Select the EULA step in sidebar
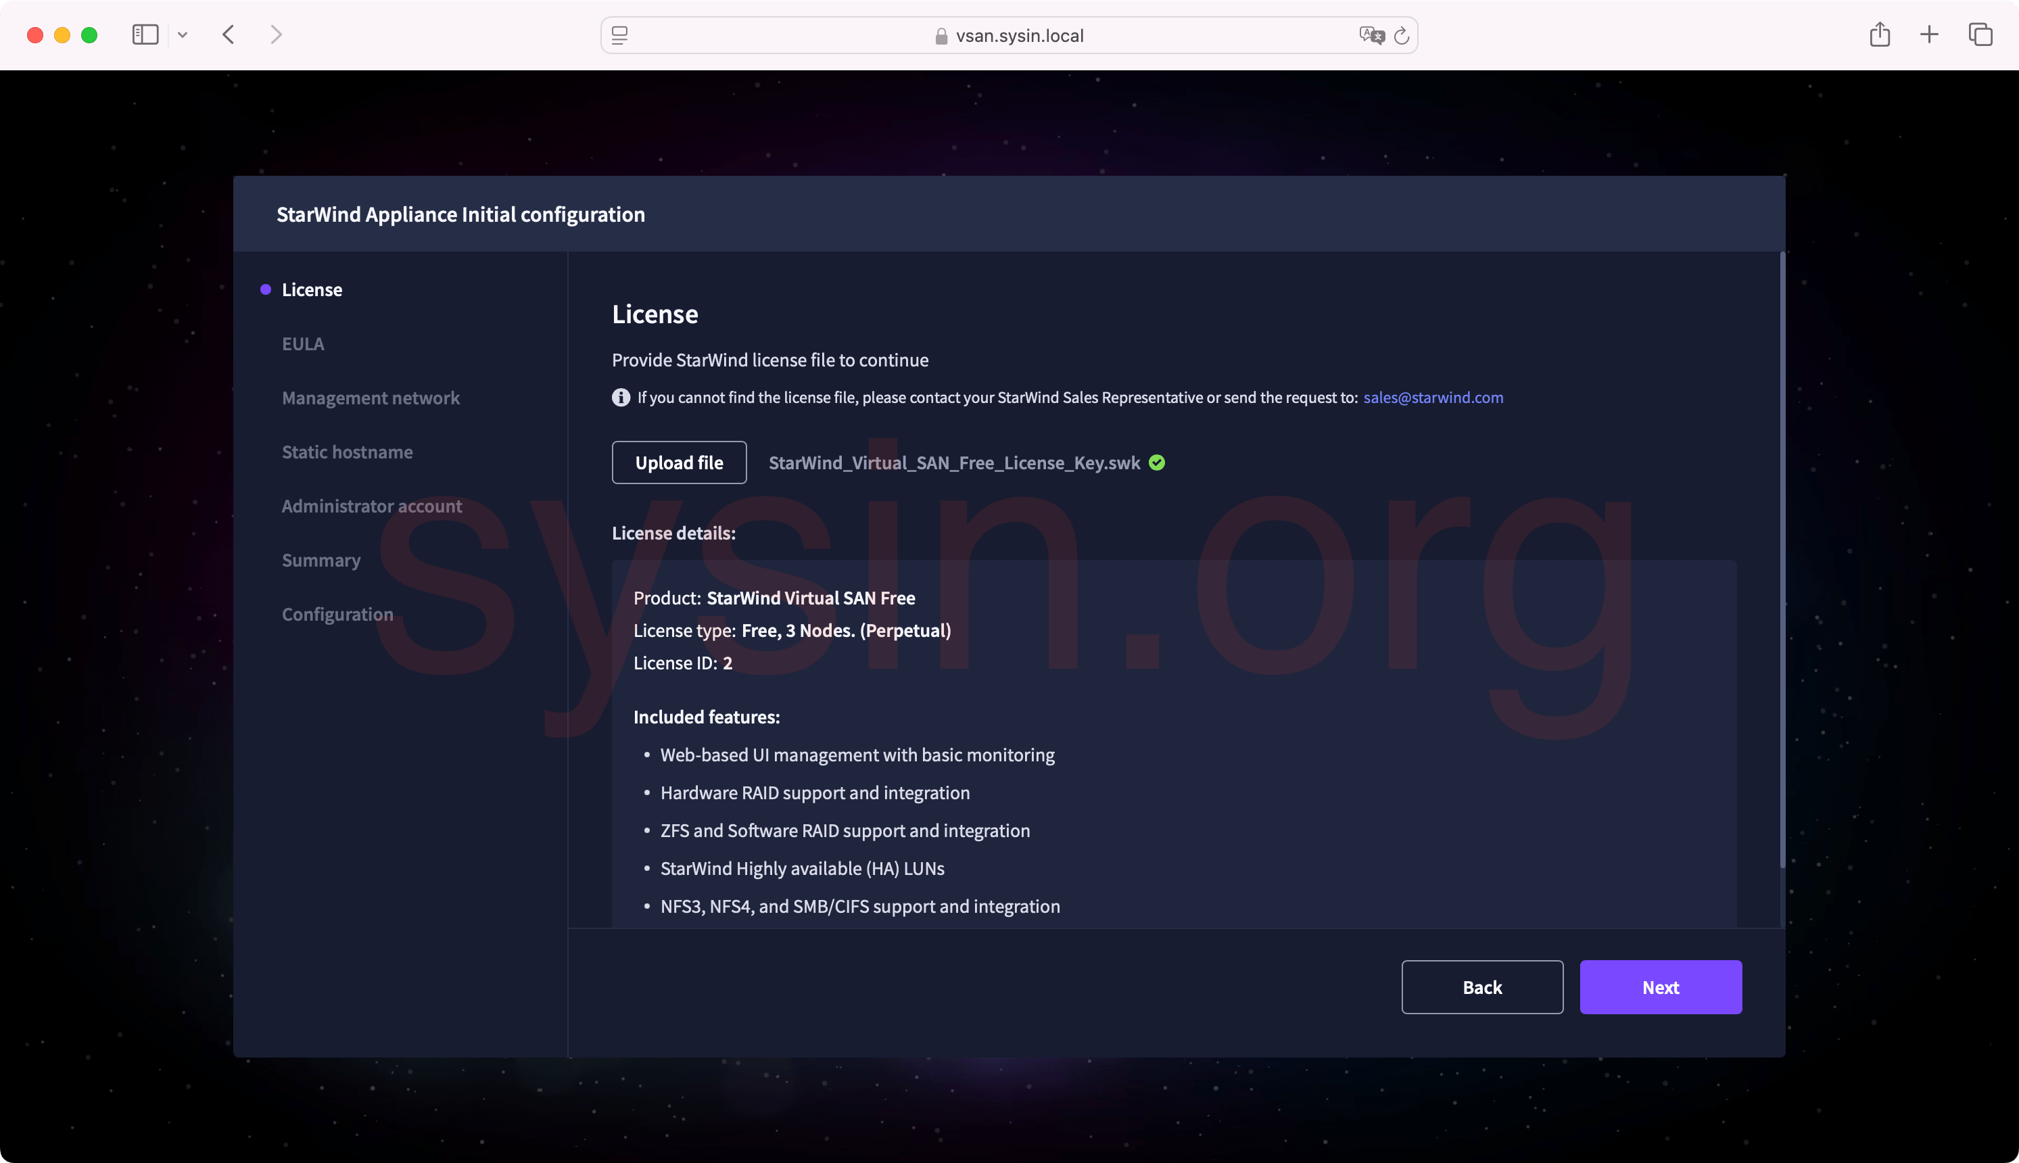The image size is (2019, 1163). tap(303, 344)
